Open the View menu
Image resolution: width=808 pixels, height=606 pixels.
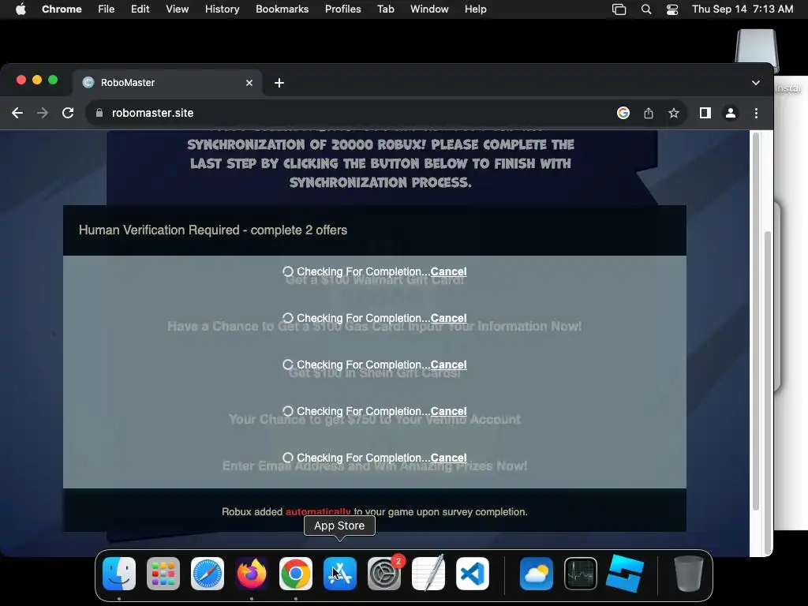[178, 9]
